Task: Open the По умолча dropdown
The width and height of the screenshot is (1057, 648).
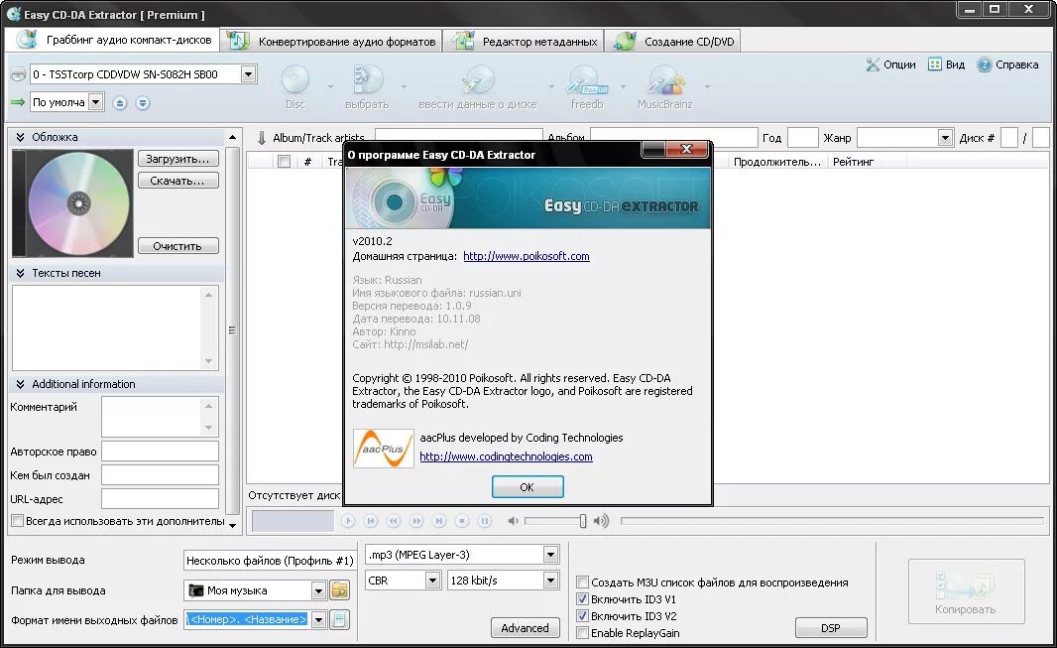Action: click(96, 102)
